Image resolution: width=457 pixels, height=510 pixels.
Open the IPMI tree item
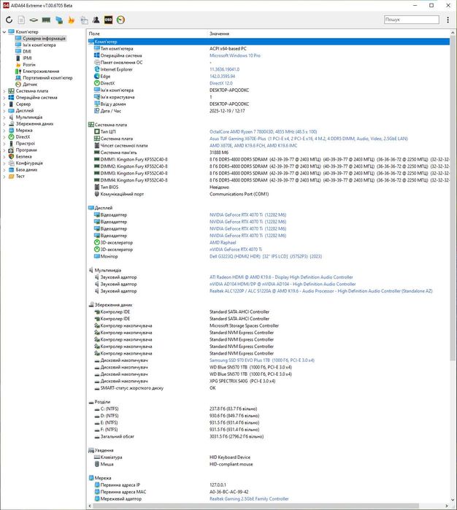pyautogui.click(x=27, y=58)
